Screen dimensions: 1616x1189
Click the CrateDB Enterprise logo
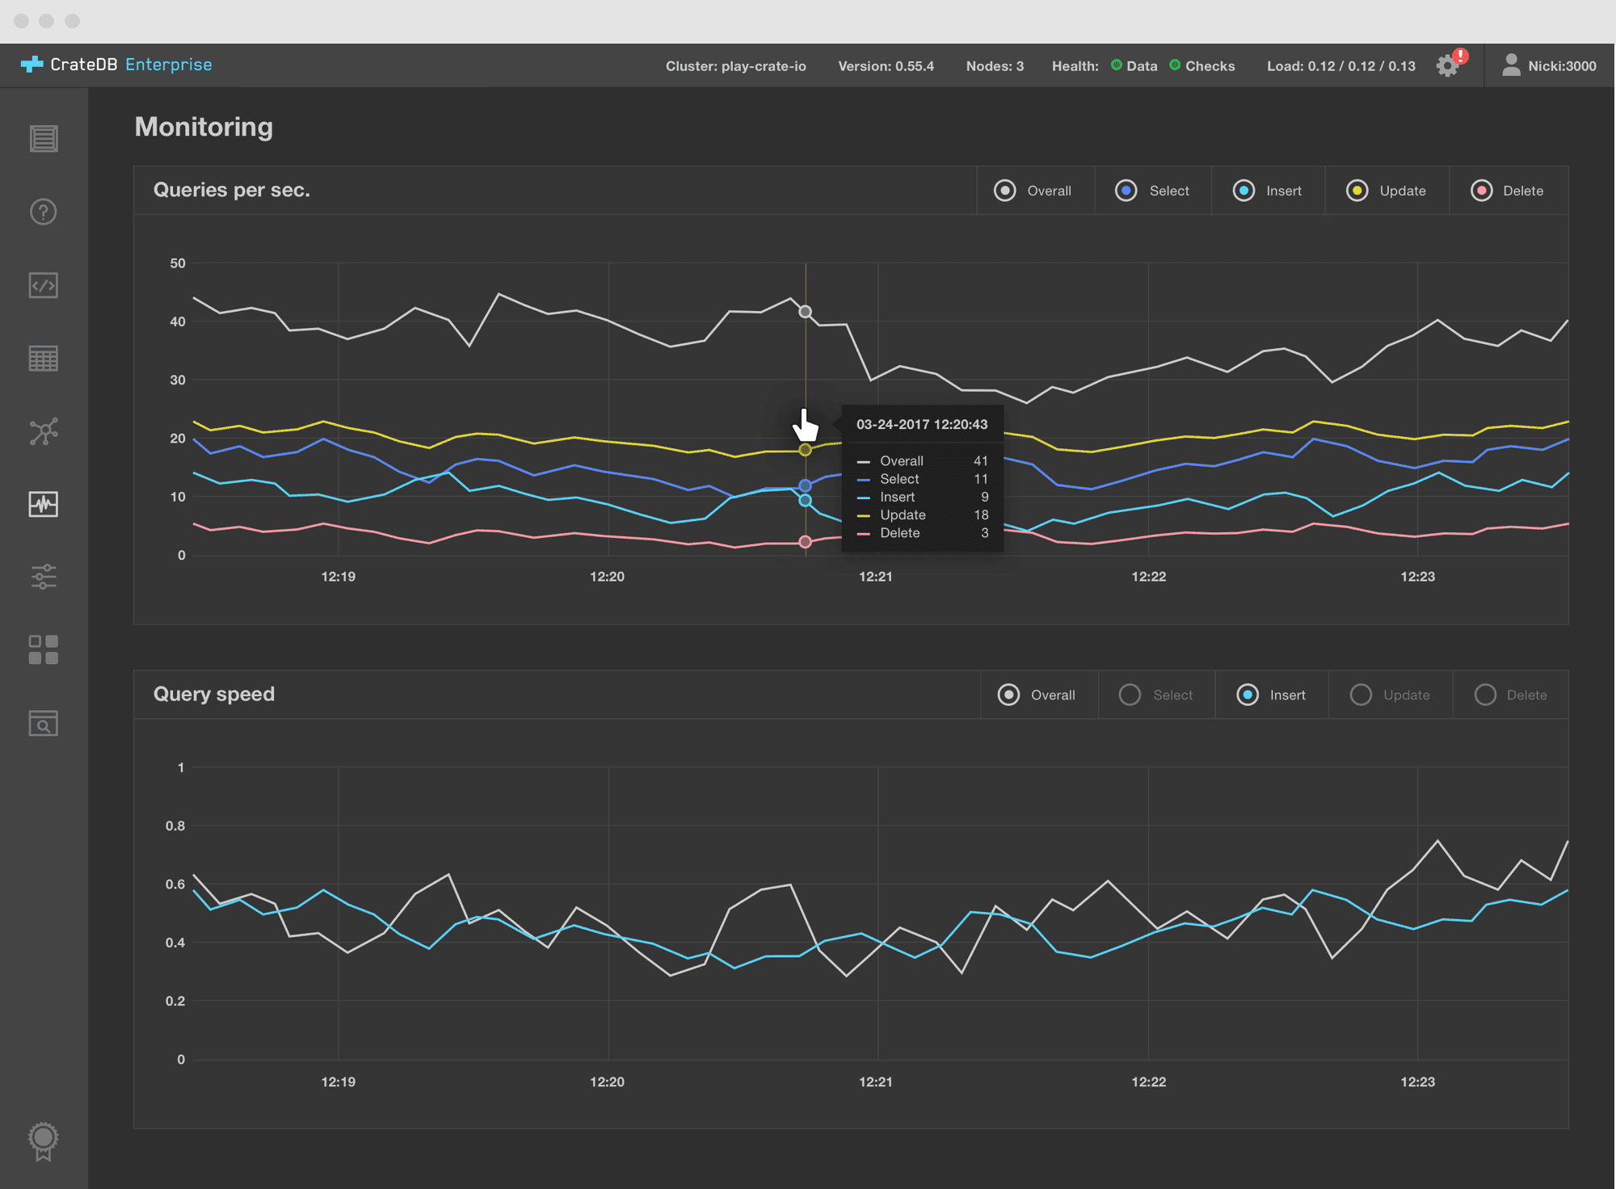point(117,65)
